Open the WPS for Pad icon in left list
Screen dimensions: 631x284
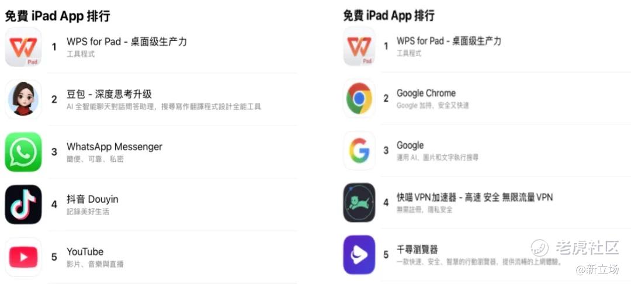(23, 47)
